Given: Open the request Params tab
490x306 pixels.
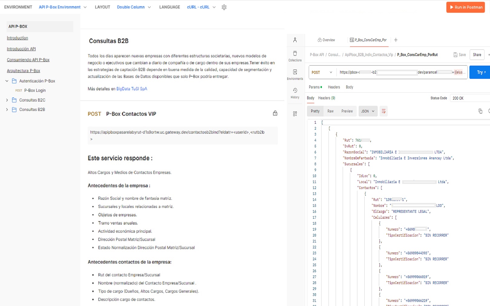Looking at the screenshot, I should click(315, 87).
